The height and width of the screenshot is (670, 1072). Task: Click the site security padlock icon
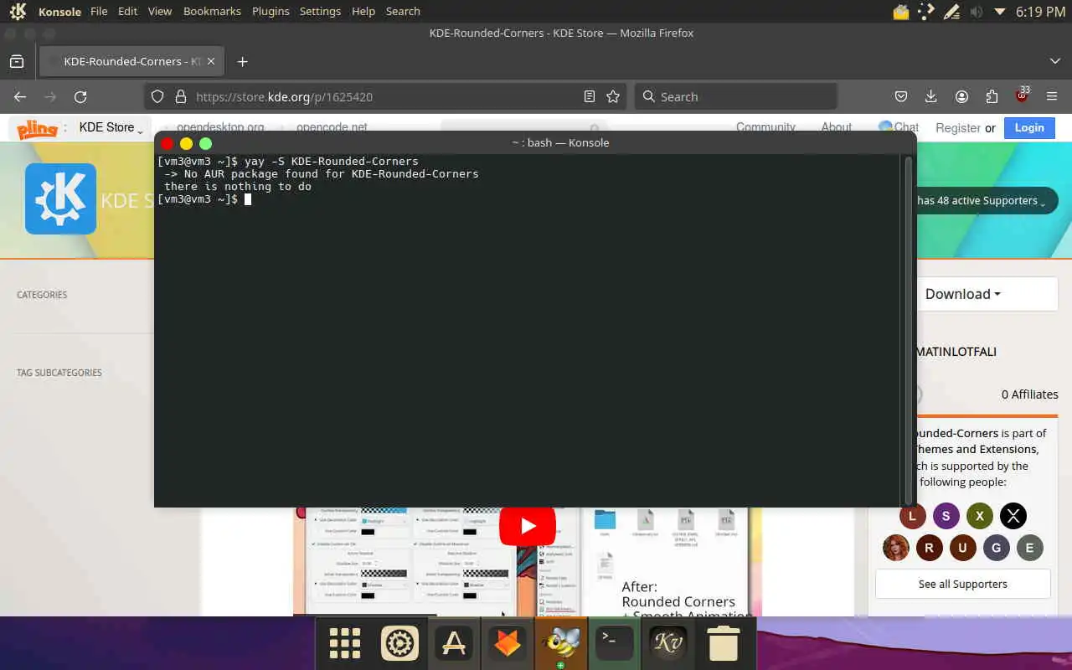click(180, 96)
